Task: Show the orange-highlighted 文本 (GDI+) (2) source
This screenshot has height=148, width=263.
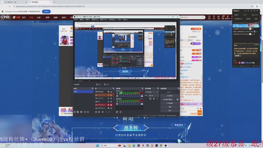Action: click(x=108, y=95)
